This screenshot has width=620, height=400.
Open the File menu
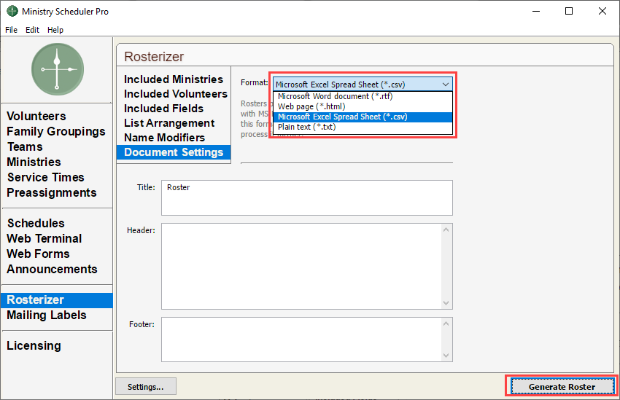11,30
